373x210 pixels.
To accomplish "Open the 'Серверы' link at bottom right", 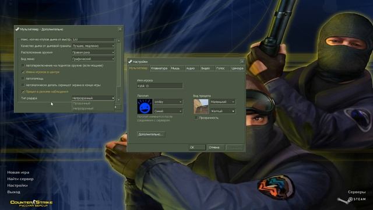I will 357,192.
